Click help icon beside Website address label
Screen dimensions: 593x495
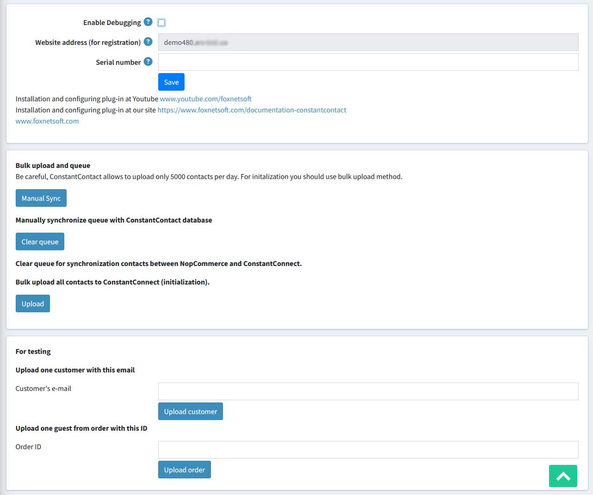pyautogui.click(x=148, y=42)
